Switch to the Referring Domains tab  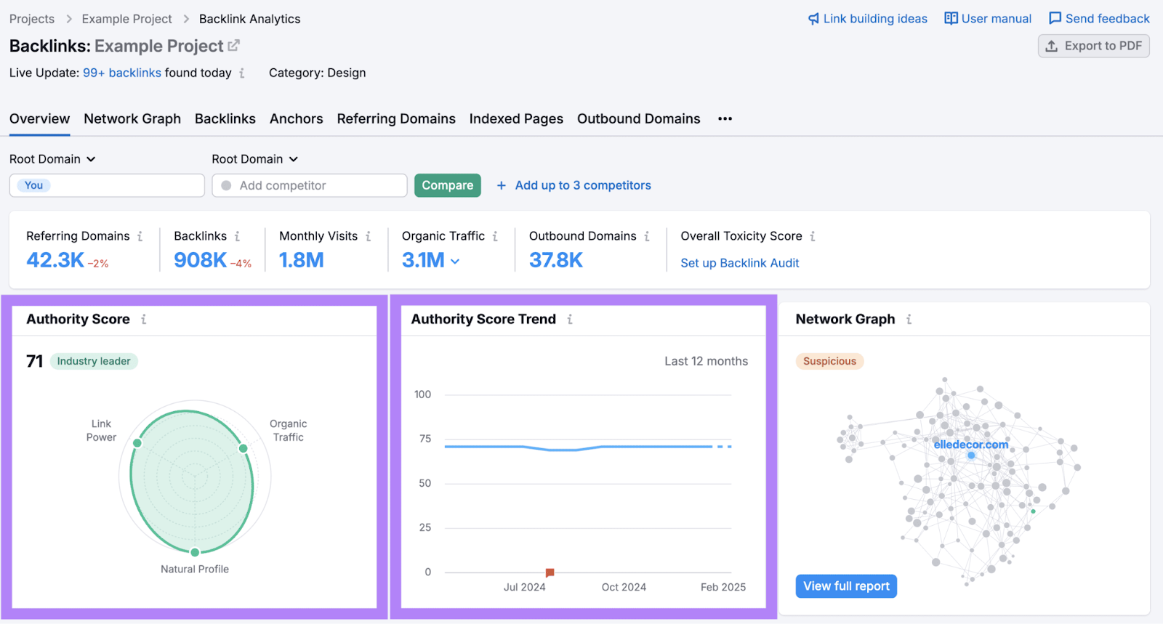pyautogui.click(x=396, y=118)
